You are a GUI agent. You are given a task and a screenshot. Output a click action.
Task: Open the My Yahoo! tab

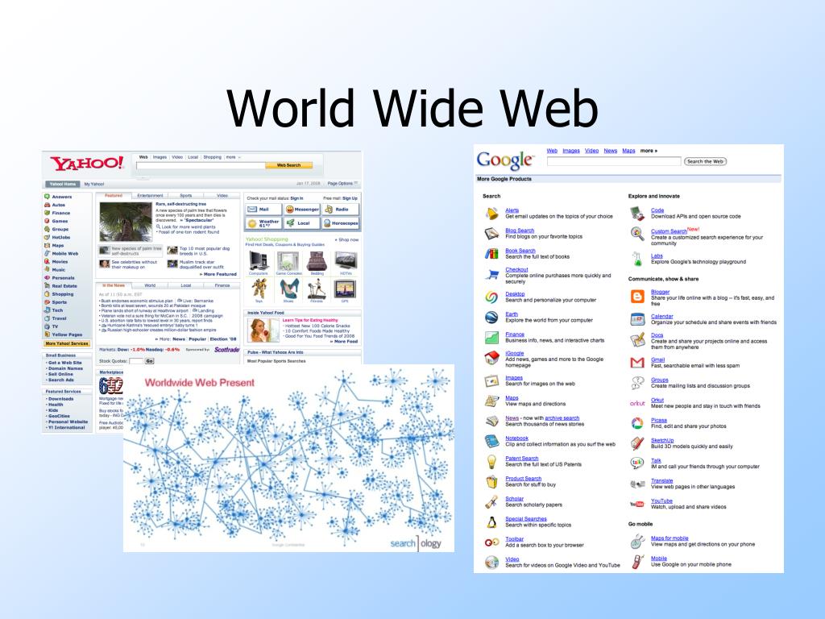[94, 185]
